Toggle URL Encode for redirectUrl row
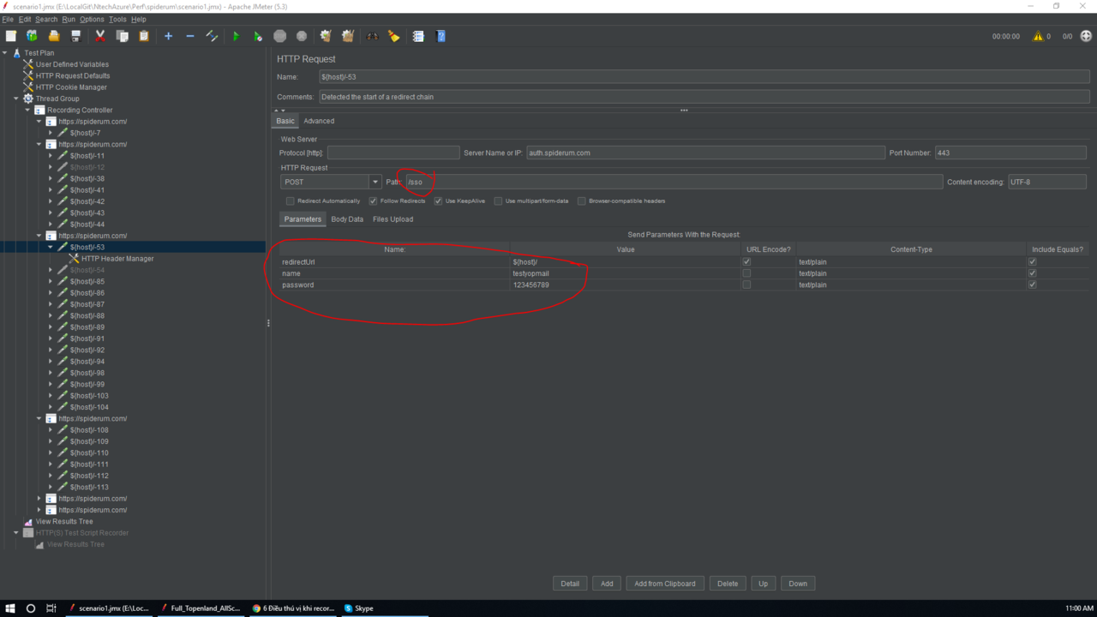1097x617 pixels. pyautogui.click(x=746, y=262)
